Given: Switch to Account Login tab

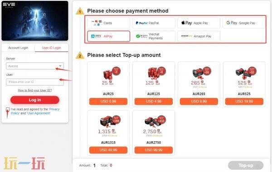Looking at the screenshot, I should coord(18,48).
